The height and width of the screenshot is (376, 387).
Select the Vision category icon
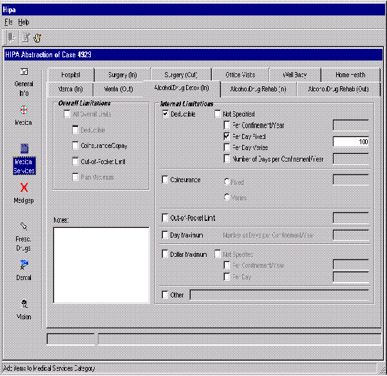coord(24,304)
